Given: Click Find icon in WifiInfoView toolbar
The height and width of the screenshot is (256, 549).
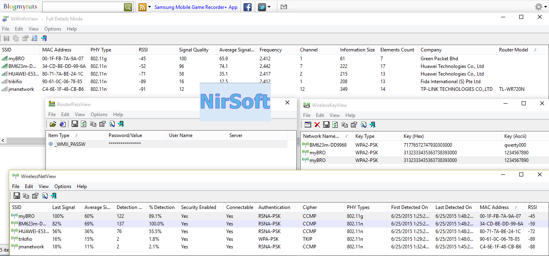Looking at the screenshot, I should coord(34,38).
